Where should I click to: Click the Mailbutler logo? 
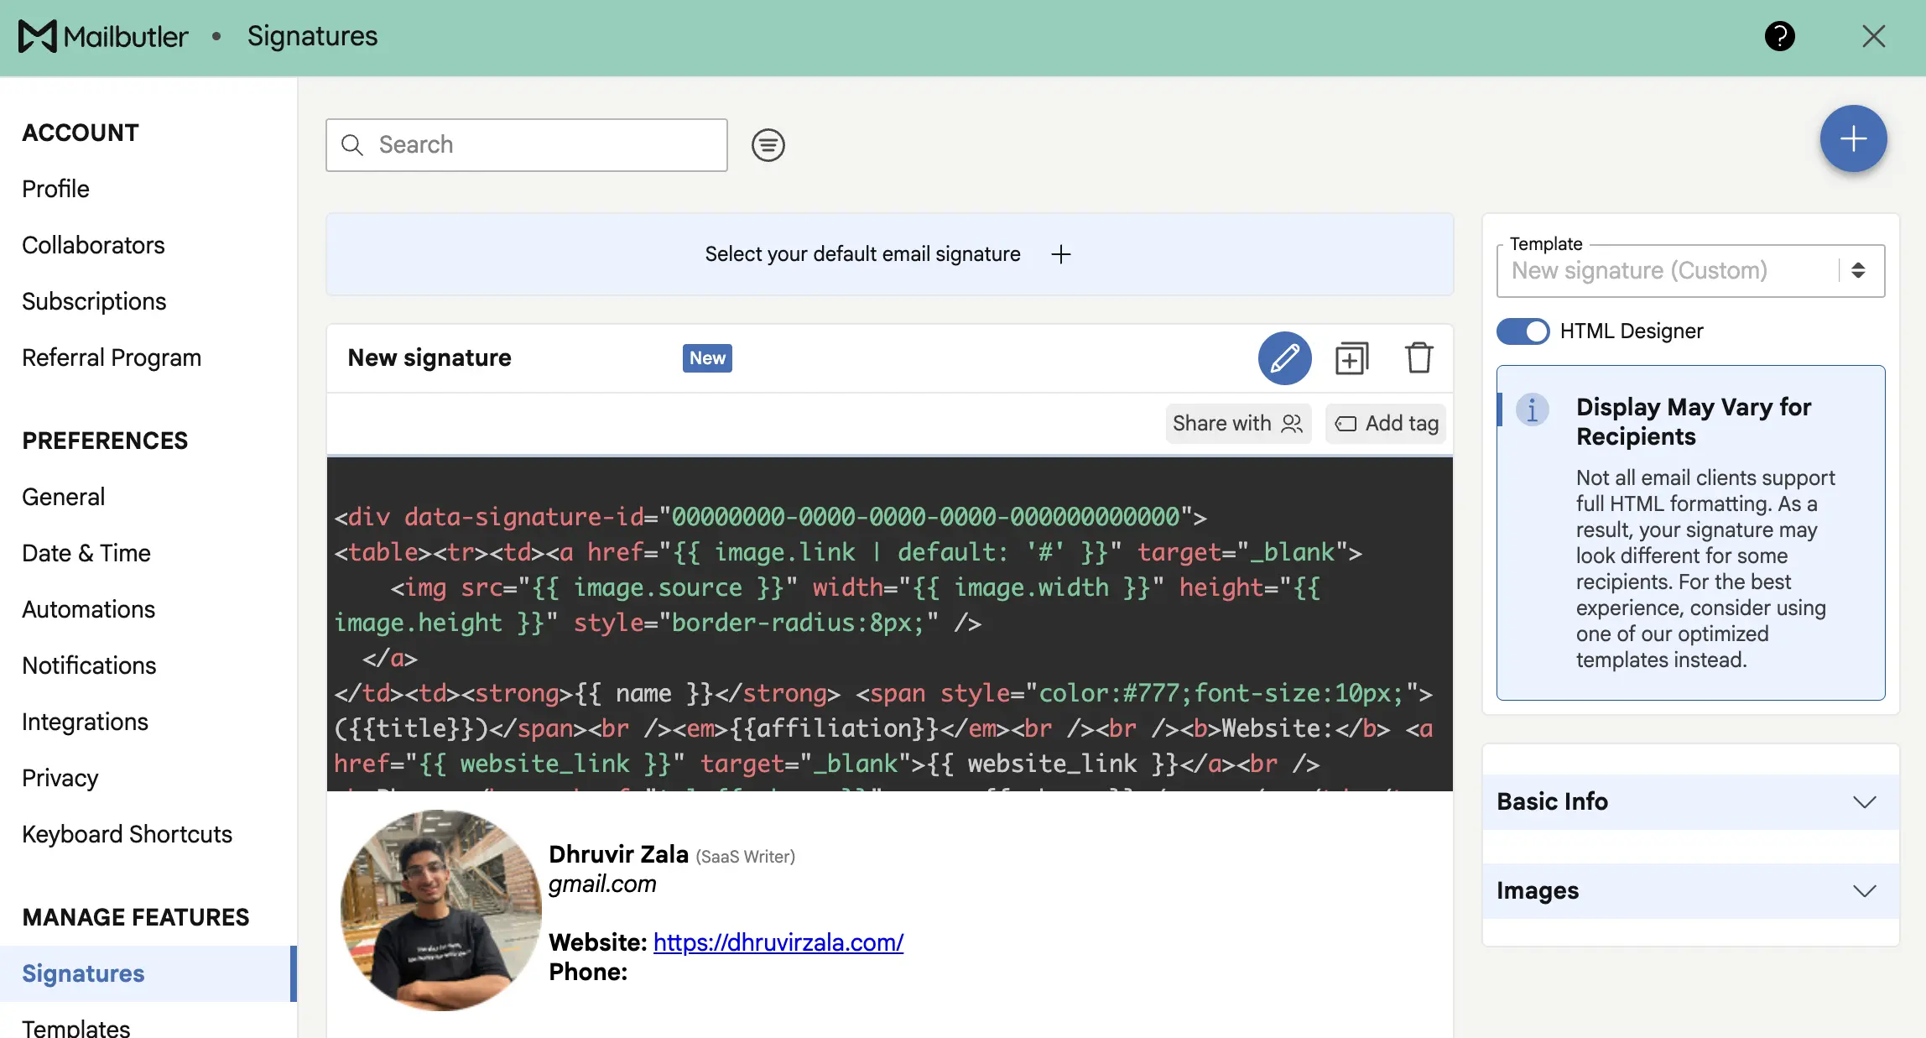(103, 36)
